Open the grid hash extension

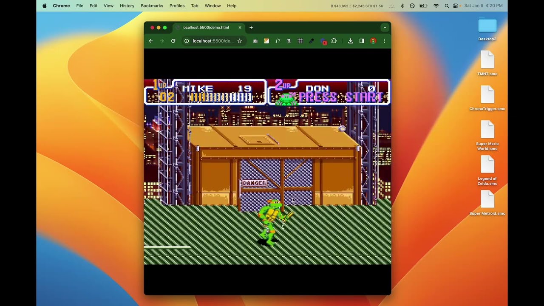300,41
